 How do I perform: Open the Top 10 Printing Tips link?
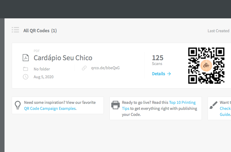tap(159, 105)
